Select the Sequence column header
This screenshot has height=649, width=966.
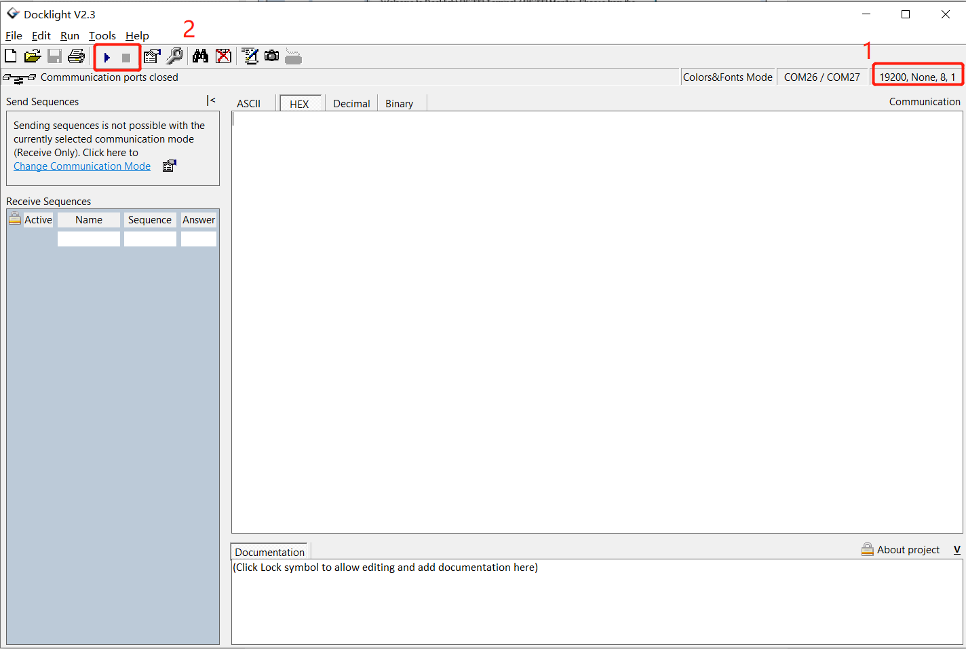click(150, 220)
